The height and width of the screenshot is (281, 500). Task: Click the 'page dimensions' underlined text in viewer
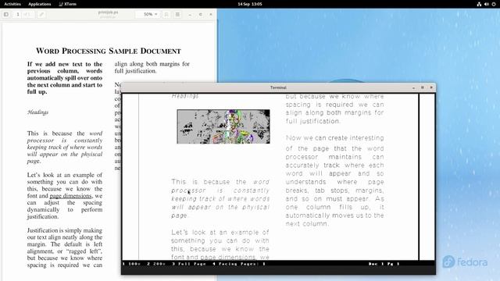pyautogui.click(x=70, y=196)
